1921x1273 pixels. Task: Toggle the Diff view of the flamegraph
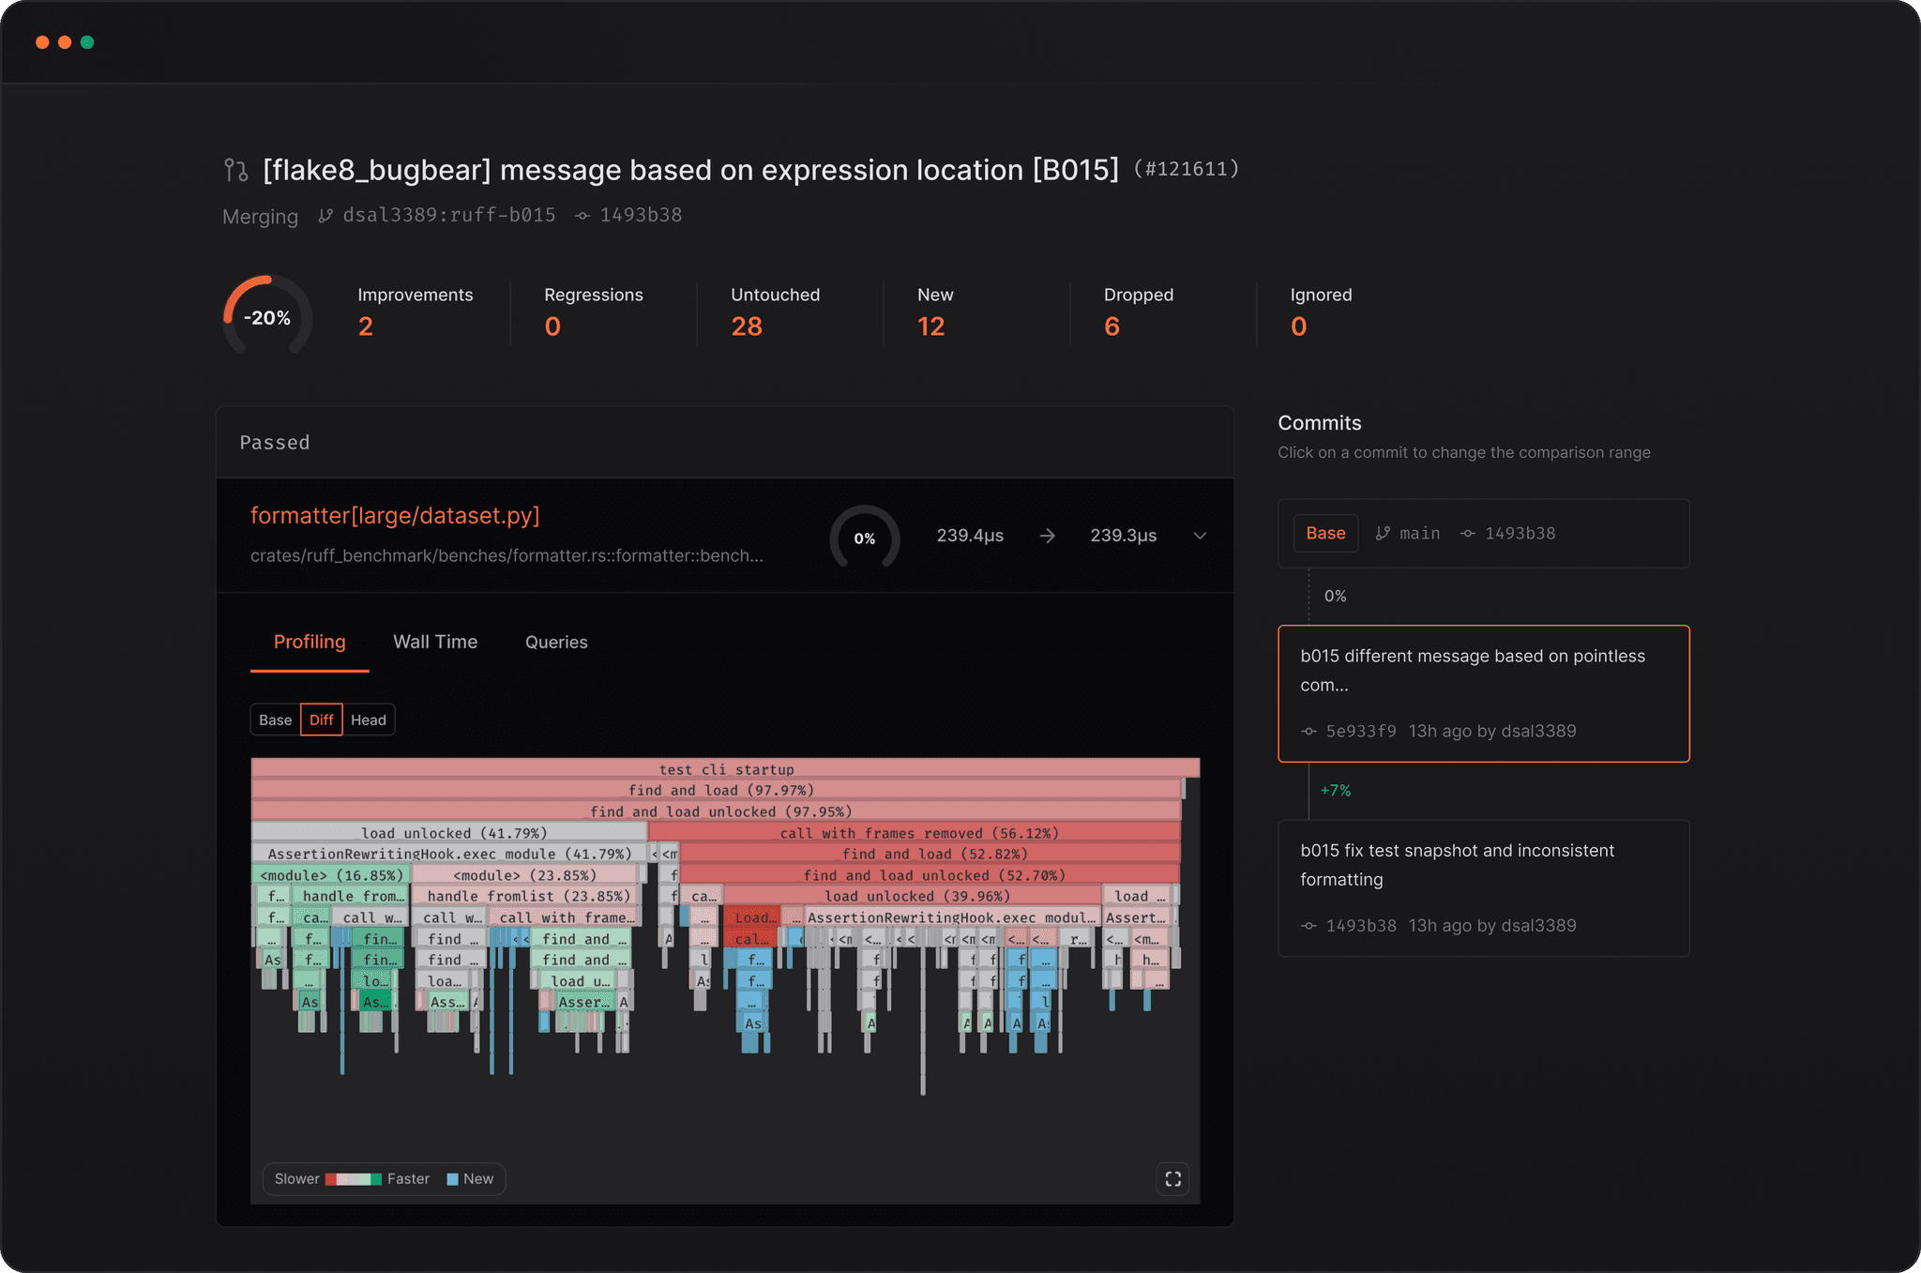(321, 720)
